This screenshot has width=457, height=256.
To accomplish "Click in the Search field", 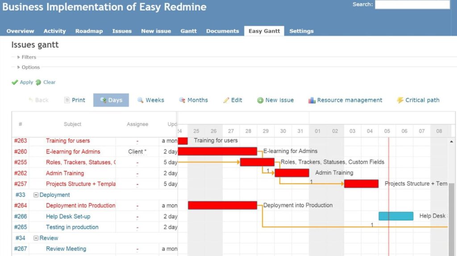I will pyautogui.click(x=412, y=4).
